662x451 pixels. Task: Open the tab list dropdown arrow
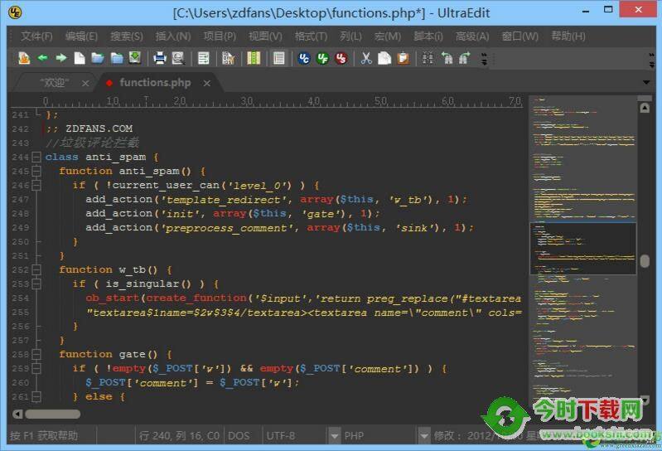(x=646, y=82)
